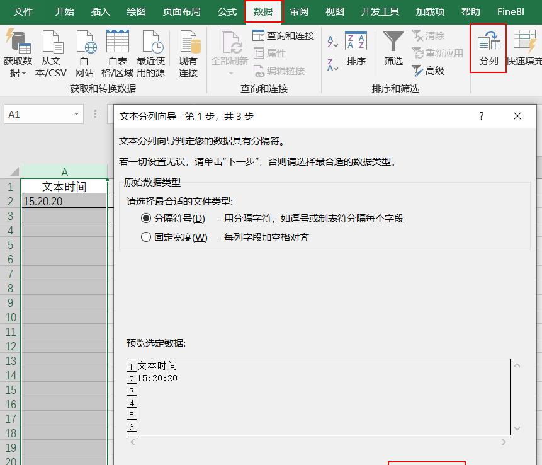Click preview row 1 text 文本时间
The height and width of the screenshot is (465, 542).
pyautogui.click(x=157, y=365)
